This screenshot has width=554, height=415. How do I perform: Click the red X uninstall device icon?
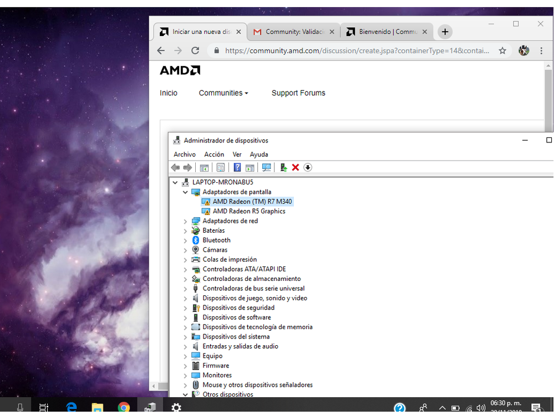[296, 168]
